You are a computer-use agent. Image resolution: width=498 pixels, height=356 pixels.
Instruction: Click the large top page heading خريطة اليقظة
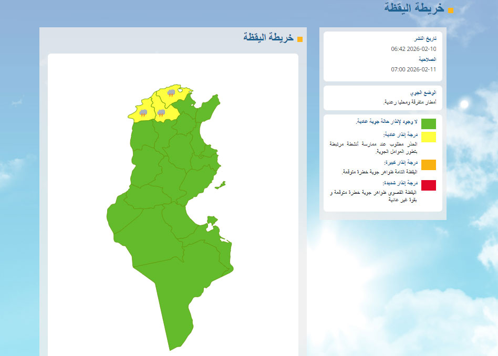[x=414, y=9]
